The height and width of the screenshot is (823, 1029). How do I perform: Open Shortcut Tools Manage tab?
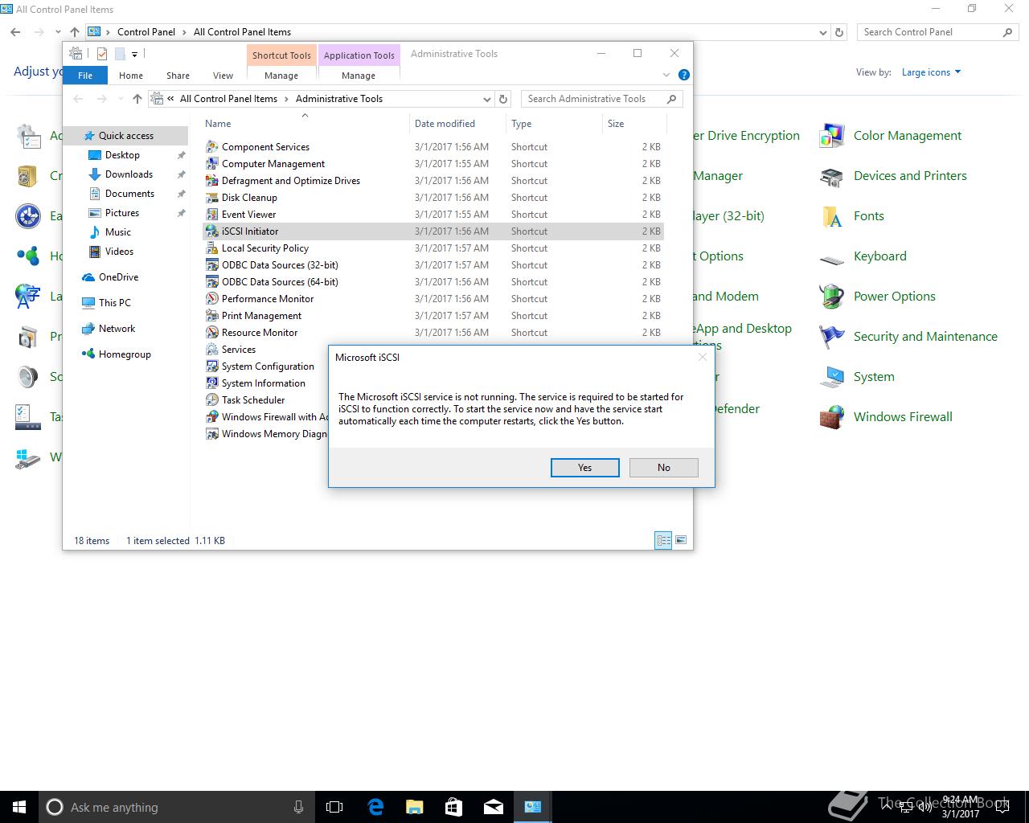point(281,76)
